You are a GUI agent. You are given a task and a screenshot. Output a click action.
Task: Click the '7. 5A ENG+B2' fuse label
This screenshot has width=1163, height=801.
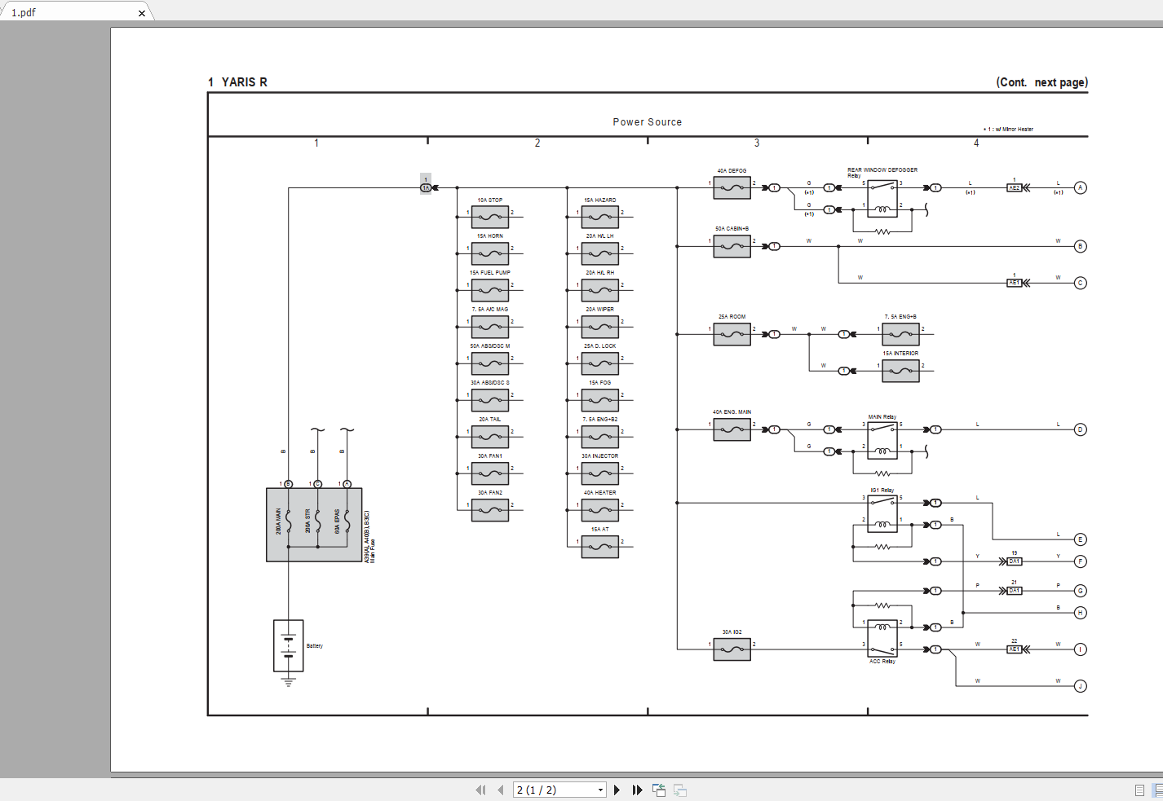[600, 419]
